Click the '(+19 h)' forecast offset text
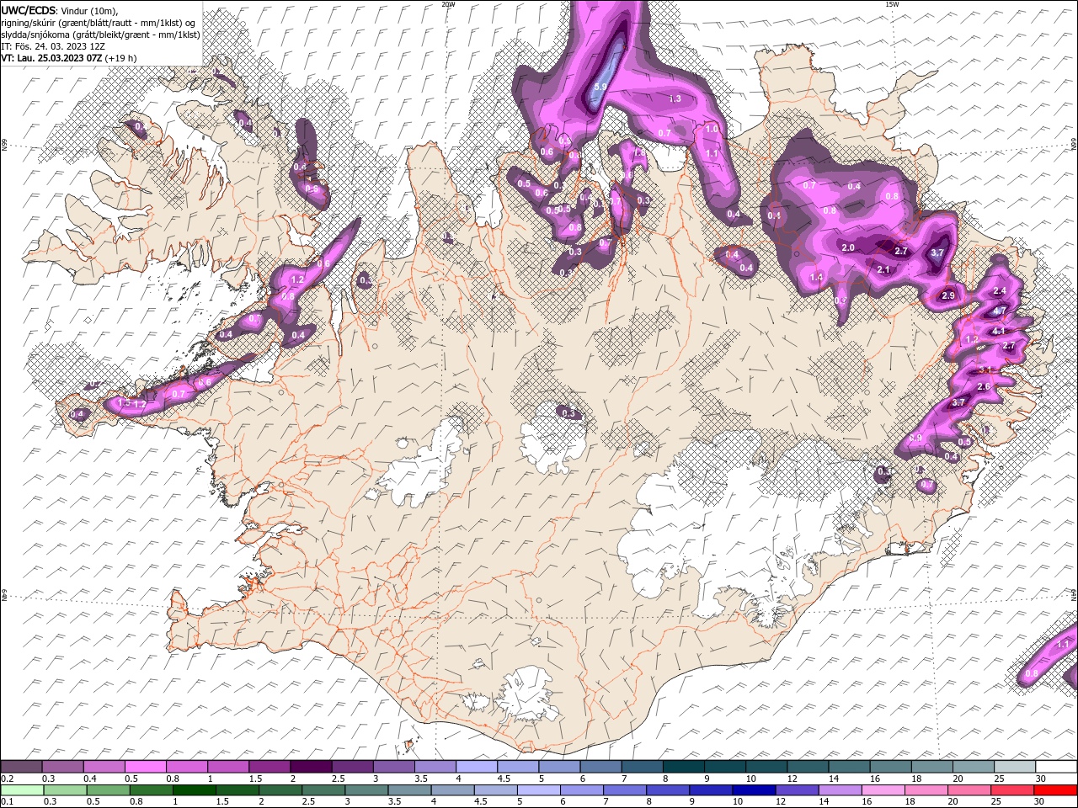The image size is (1078, 808). click(x=121, y=57)
